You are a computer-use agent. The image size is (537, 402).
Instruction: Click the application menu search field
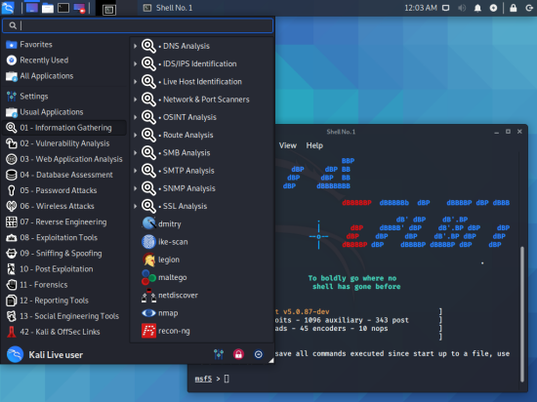138,25
